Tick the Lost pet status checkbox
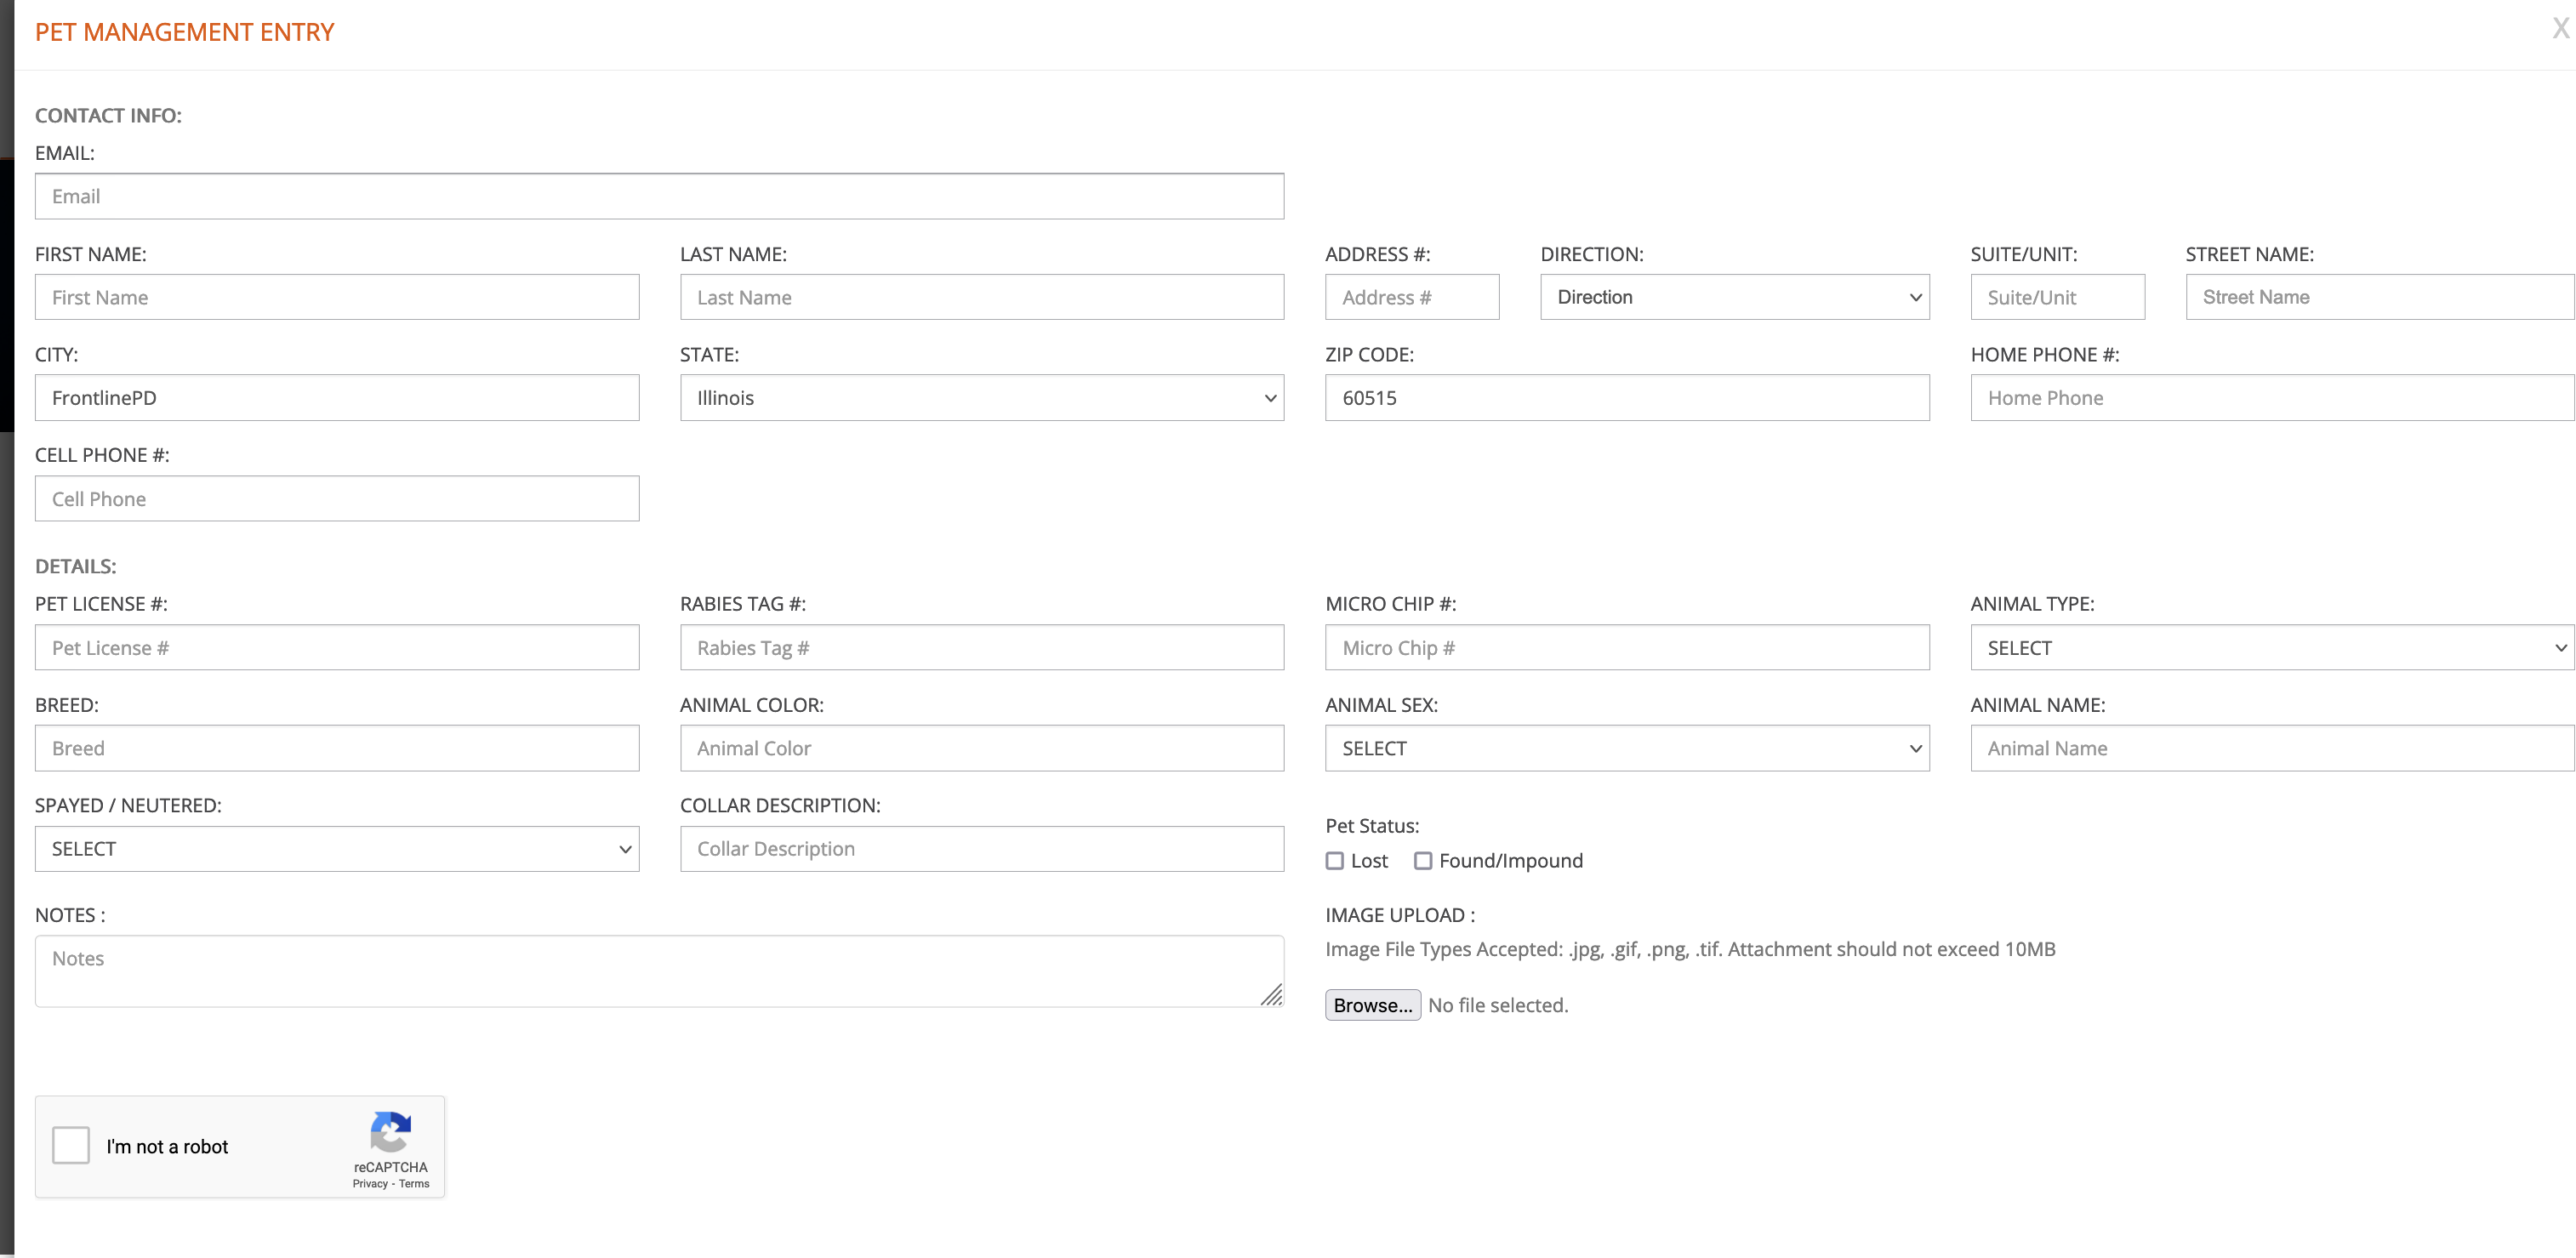2576x1258 pixels. (x=1334, y=861)
